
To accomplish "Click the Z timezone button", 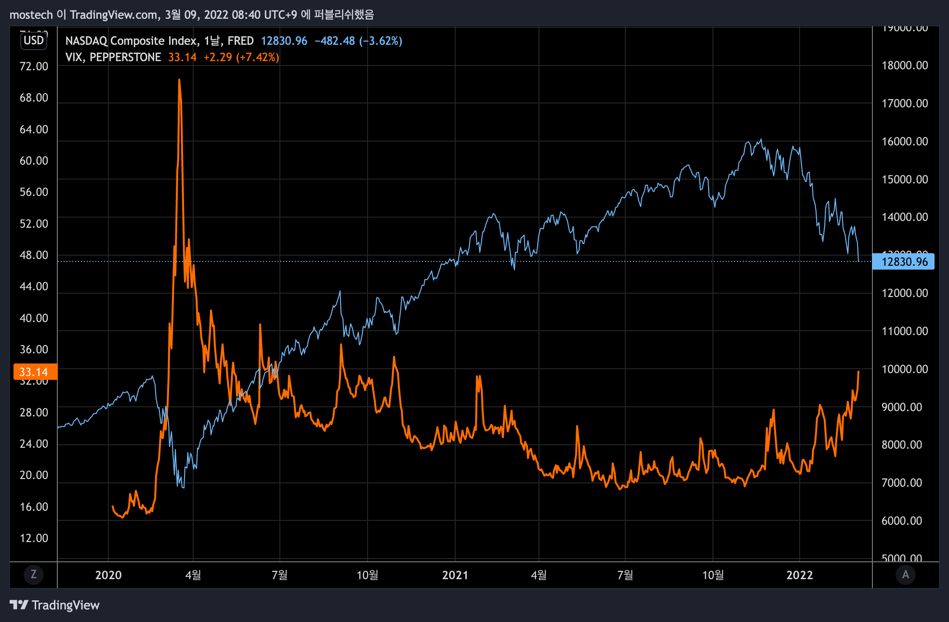I will tap(34, 574).
